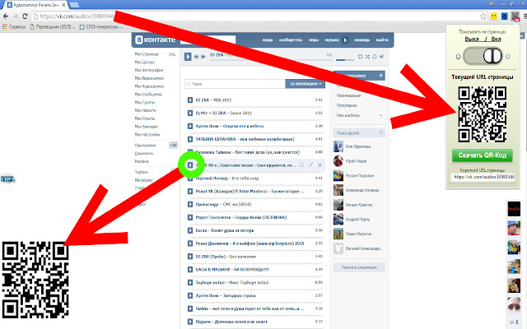Image resolution: width=527 pixels, height=329 pixels.
Task: Go forward with browser forward arrow
Action: [15, 16]
